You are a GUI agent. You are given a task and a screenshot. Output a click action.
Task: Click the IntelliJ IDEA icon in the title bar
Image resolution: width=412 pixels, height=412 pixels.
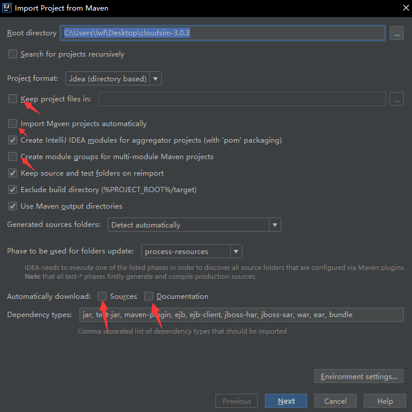[7, 8]
